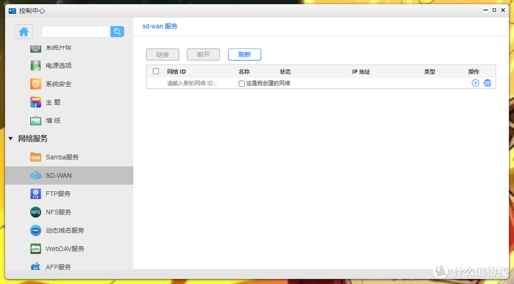This screenshot has height=284, width=514.
Task: Open NFS服务 from the sidebar
Action: pos(35,212)
